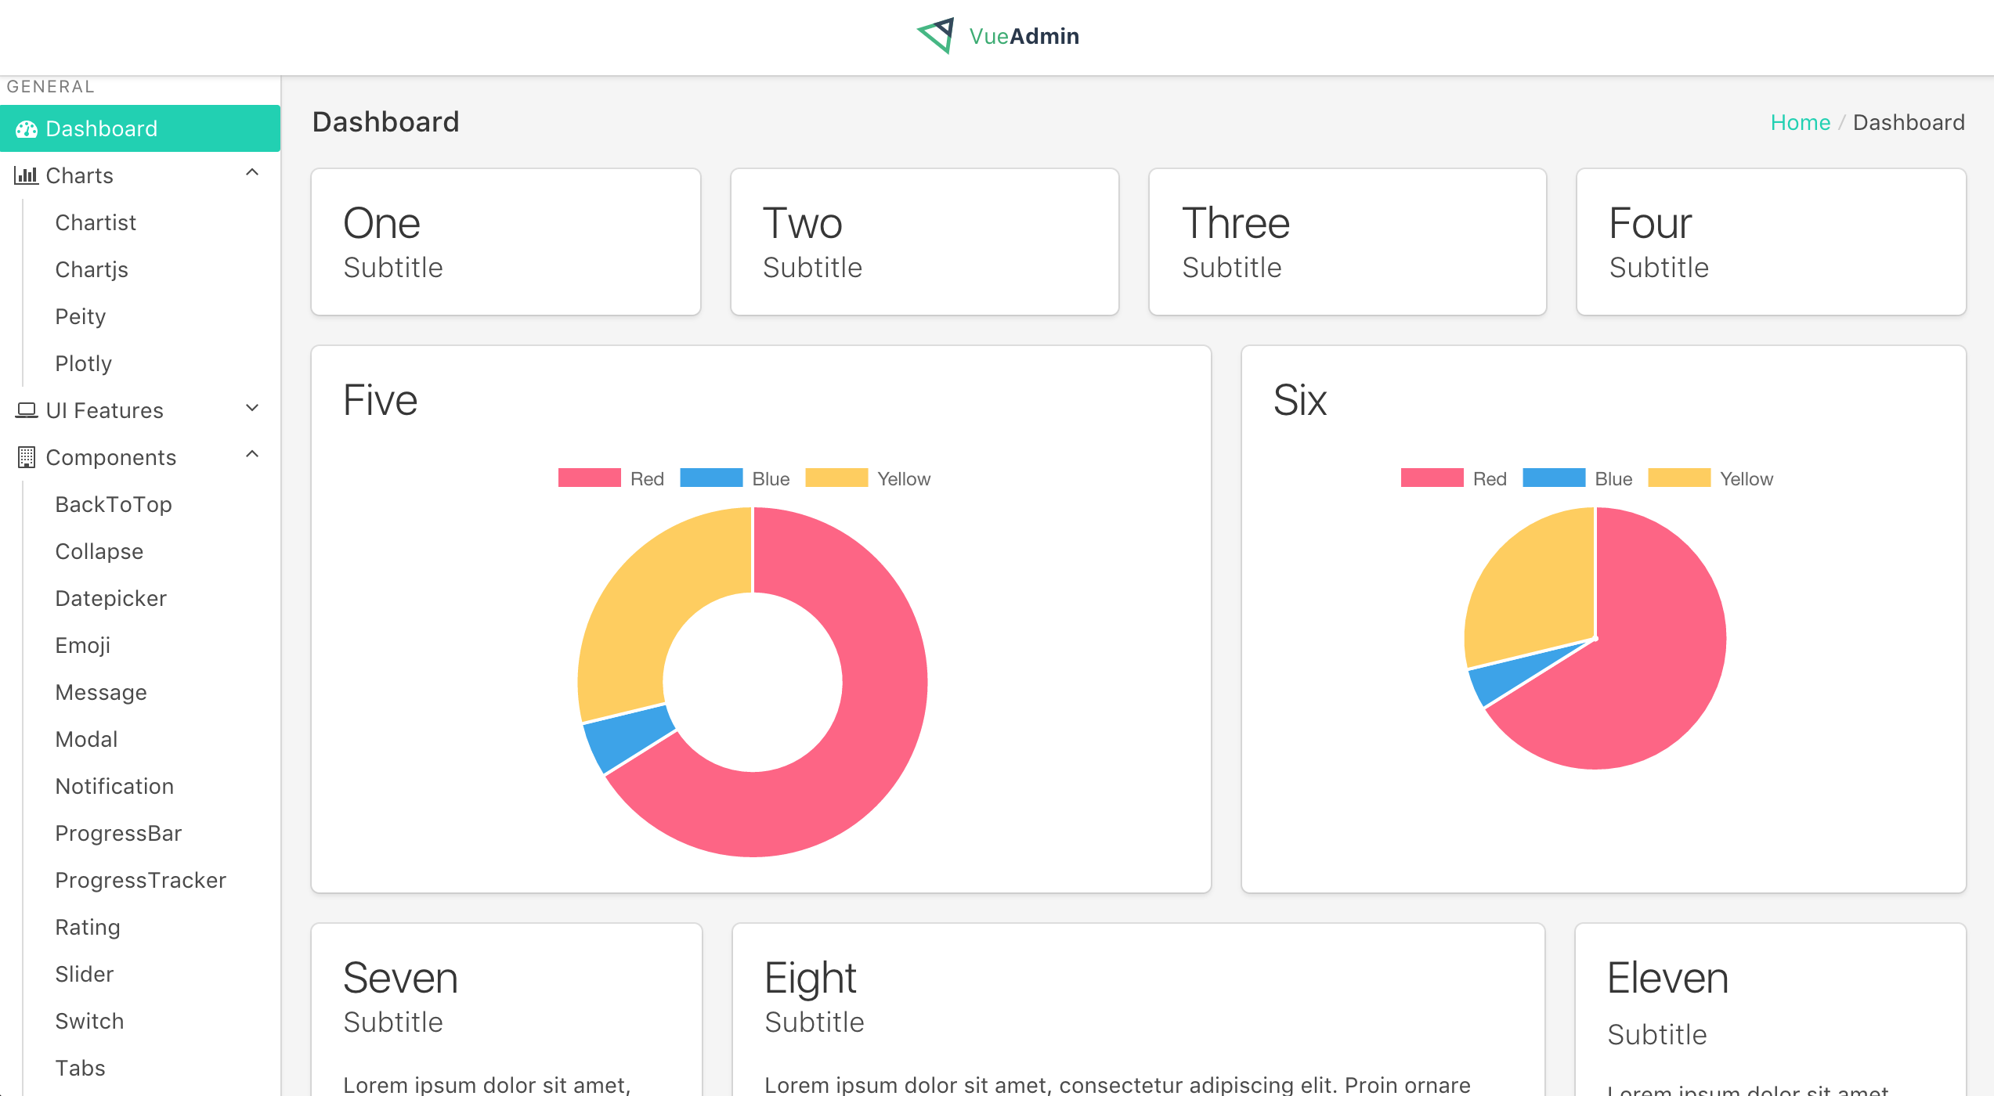Collapse the Components menu chevron
This screenshot has height=1096, width=1994.
252,455
